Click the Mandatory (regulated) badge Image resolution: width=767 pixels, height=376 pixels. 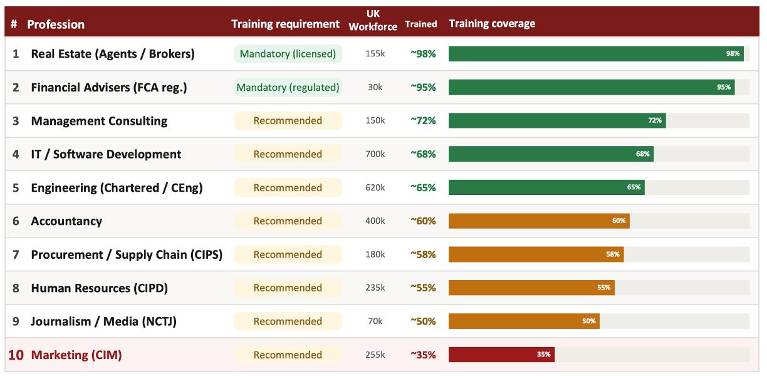click(x=288, y=87)
